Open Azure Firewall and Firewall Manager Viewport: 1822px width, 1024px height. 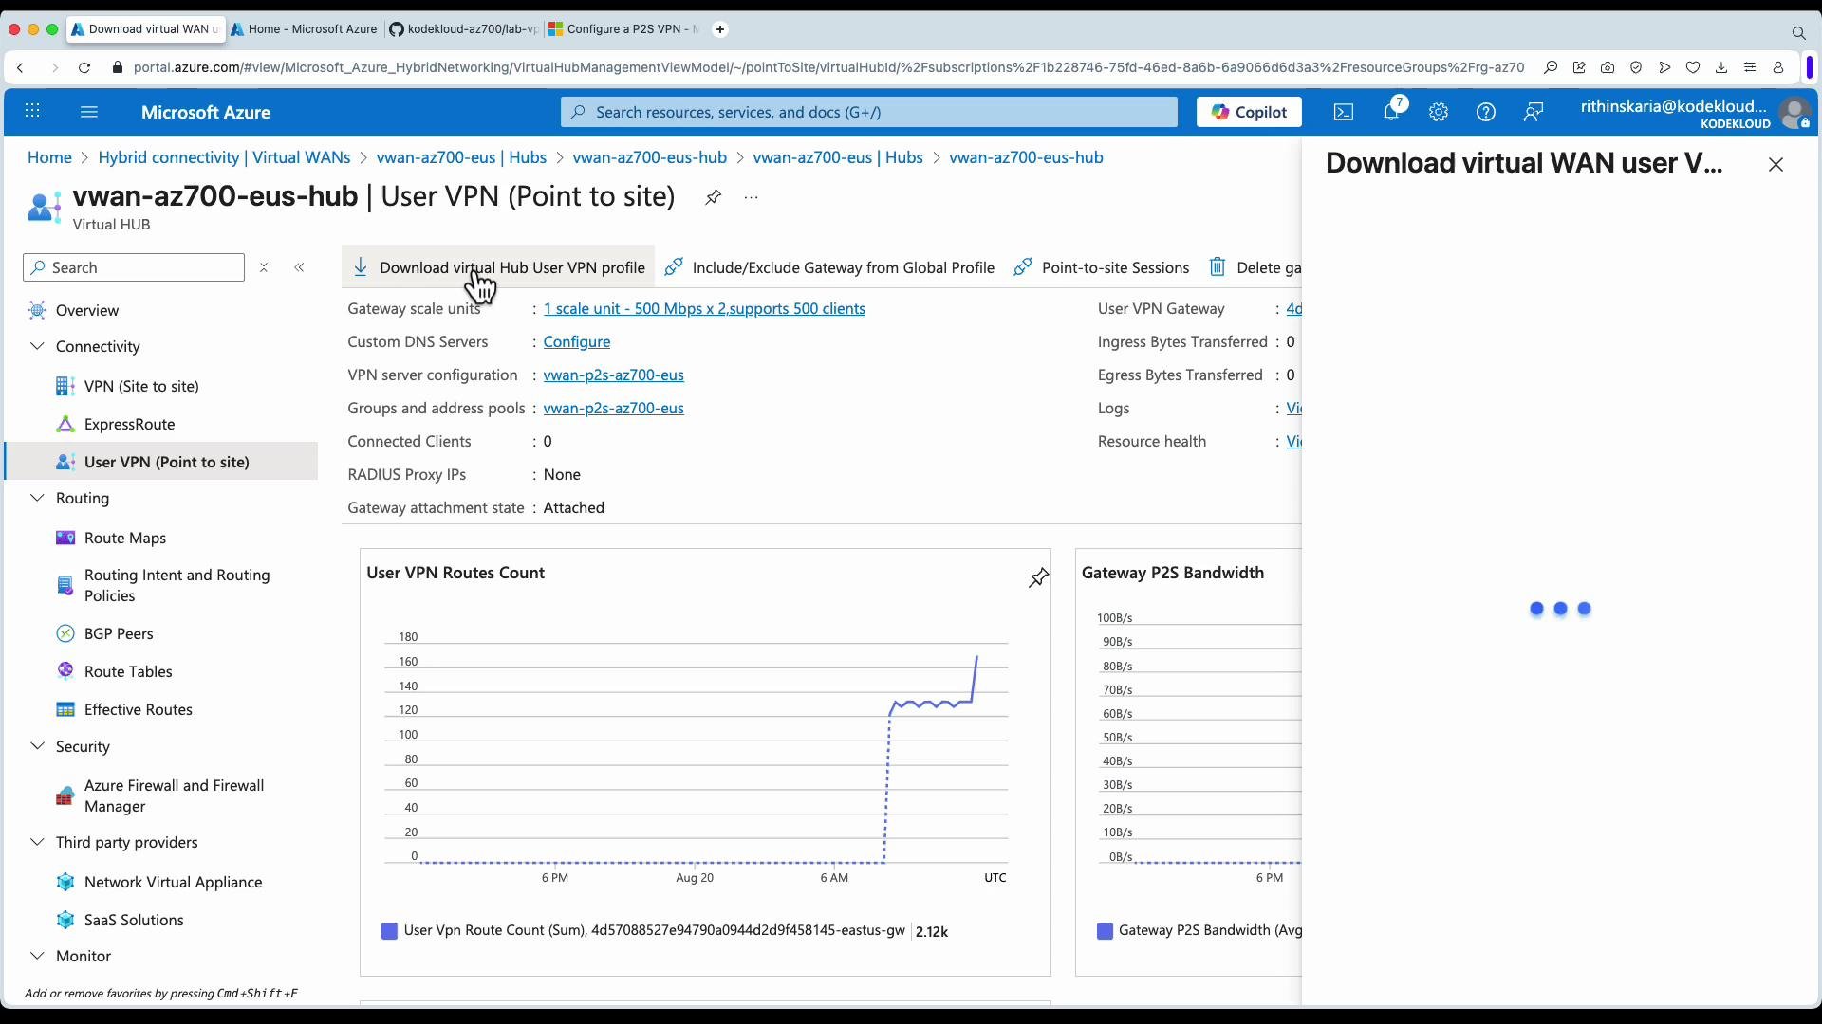(x=175, y=795)
